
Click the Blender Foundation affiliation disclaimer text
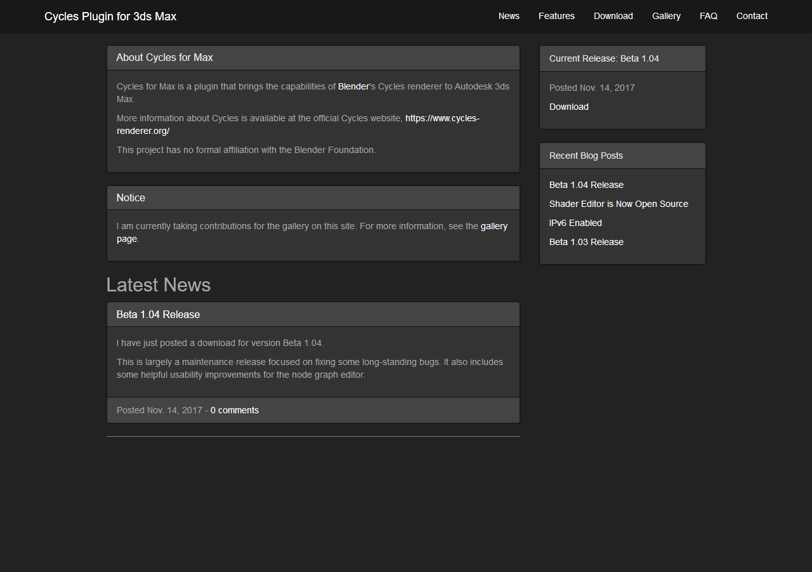(x=246, y=150)
